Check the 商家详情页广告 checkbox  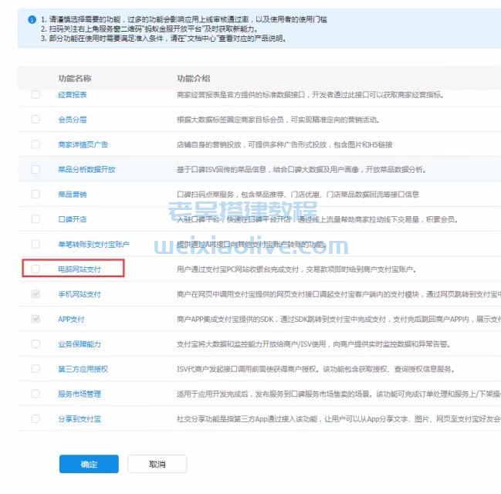pyautogui.click(x=36, y=144)
